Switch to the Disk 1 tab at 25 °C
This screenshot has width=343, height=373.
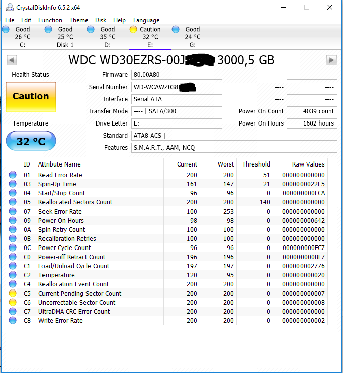point(65,37)
